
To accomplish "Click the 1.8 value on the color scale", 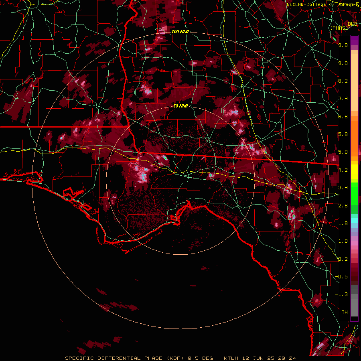I will 343,223.
